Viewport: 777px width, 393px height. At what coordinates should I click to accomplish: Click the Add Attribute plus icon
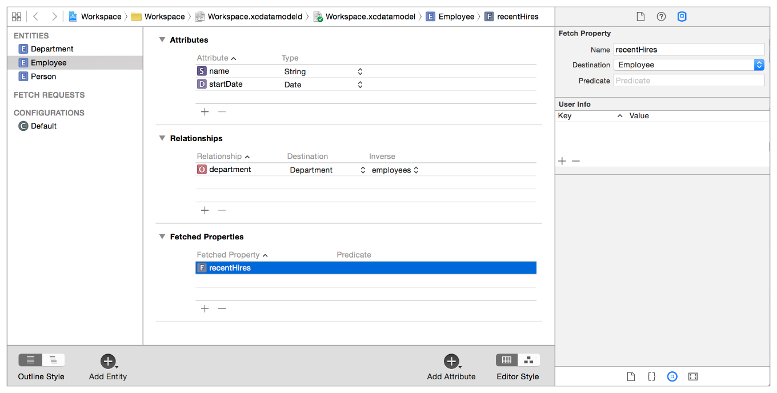(451, 361)
